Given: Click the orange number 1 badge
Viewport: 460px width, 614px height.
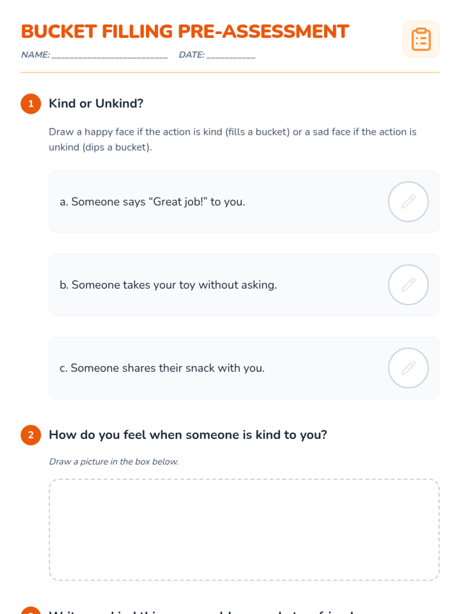Looking at the screenshot, I should point(31,104).
